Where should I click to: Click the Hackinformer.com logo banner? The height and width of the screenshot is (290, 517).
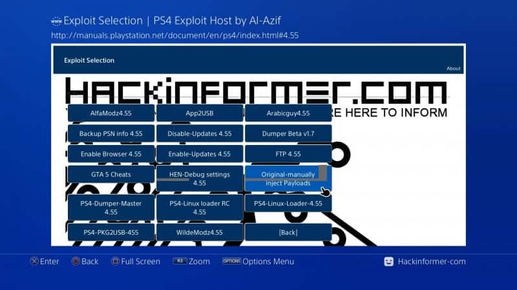tap(256, 91)
